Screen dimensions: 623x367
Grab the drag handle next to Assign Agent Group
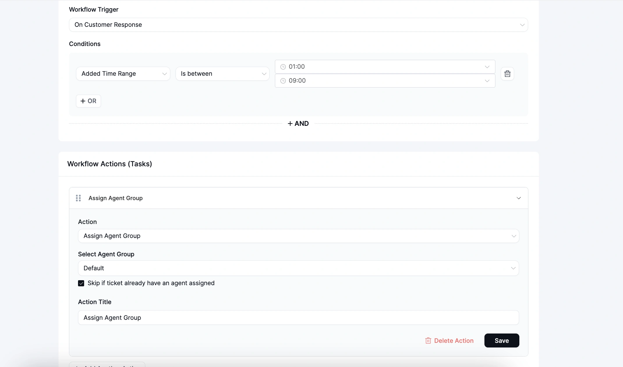pos(78,198)
